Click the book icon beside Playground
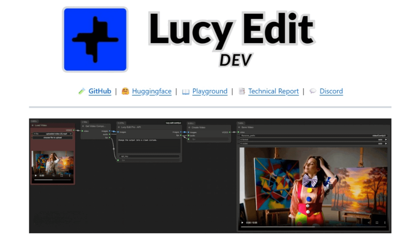This screenshot has height=235, width=418. tap(185, 91)
